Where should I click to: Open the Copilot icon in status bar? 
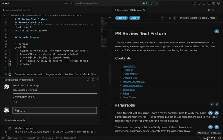tap(199, 138)
